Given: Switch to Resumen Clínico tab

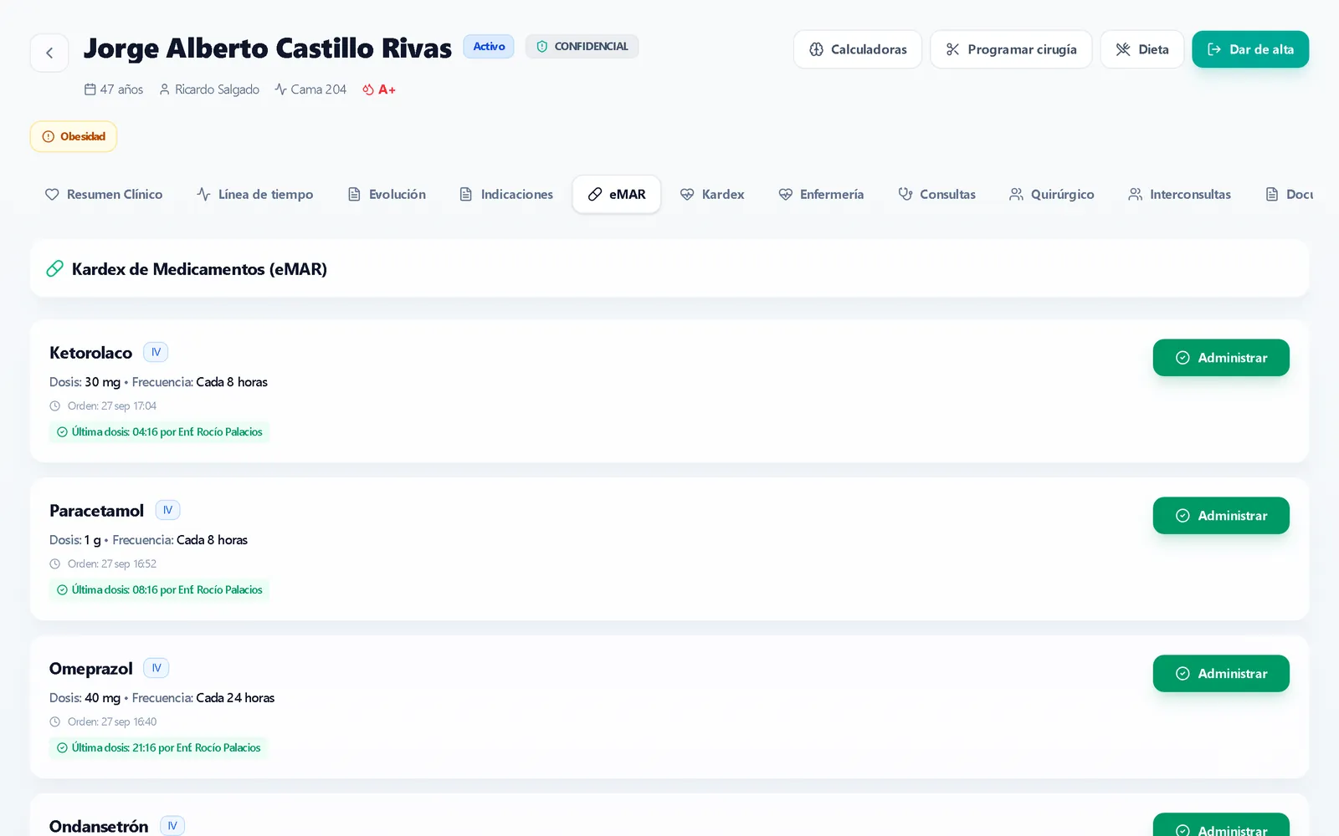Looking at the screenshot, I should coord(104,194).
